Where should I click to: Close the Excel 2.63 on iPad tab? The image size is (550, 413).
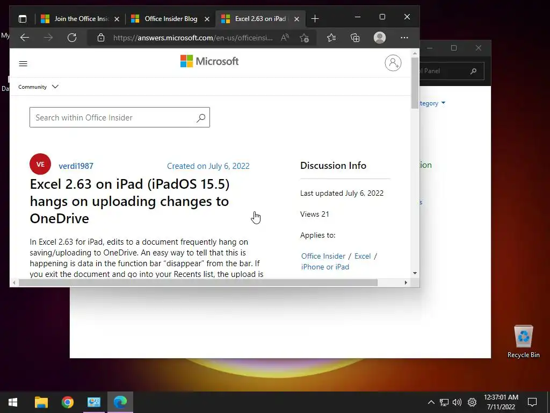tap(296, 19)
